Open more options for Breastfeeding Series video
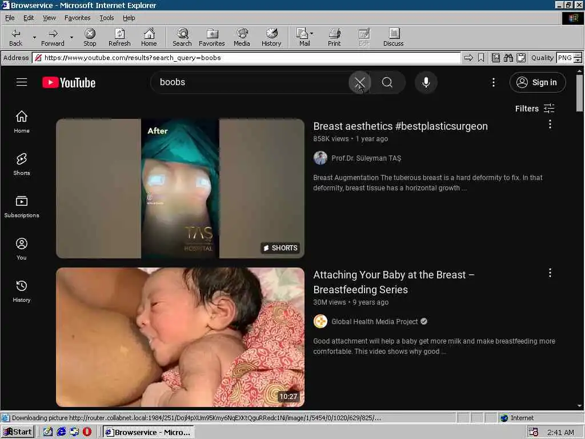This screenshot has width=585, height=439. coord(550,273)
